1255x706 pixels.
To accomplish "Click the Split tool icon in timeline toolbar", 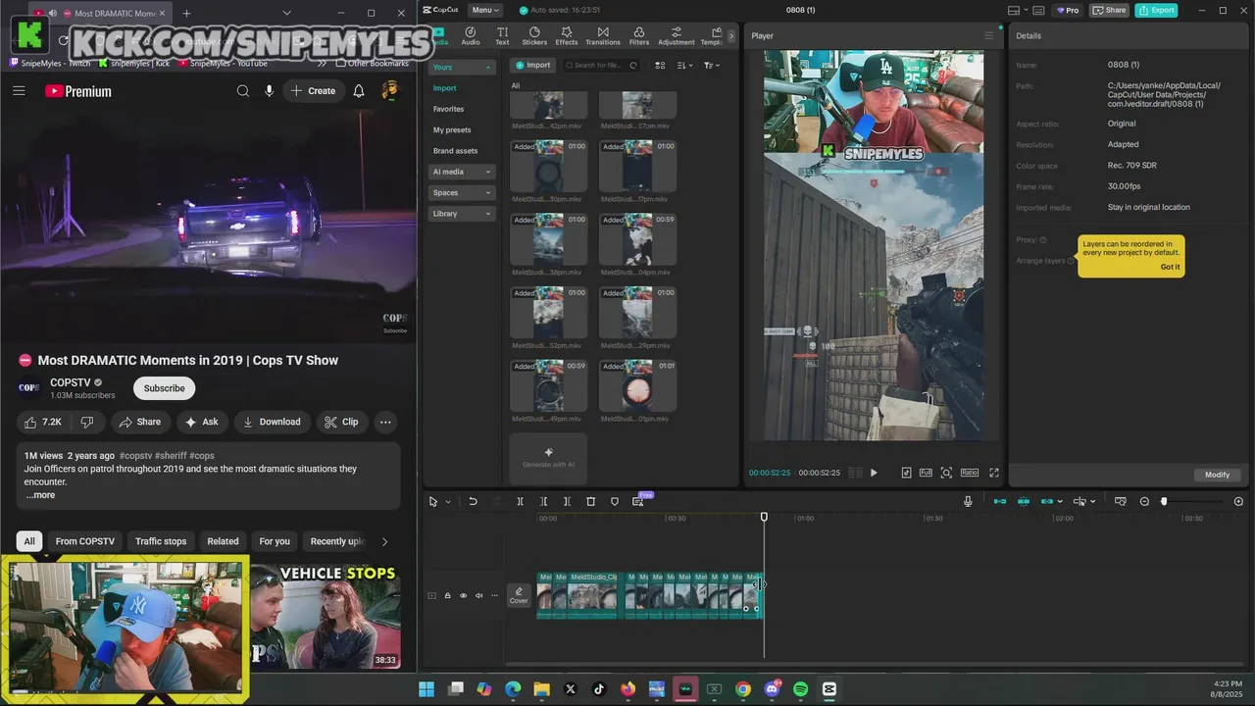I will (x=520, y=501).
